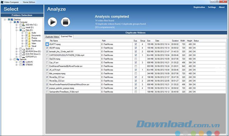229x136 pixels.
Task: Select the TestMovies folder icon
Action: tap(29, 41)
